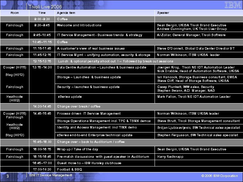Click 'Heathcote (H002)' room beside zSeries update
Screen dimensions: 243x182
point(15,98)
